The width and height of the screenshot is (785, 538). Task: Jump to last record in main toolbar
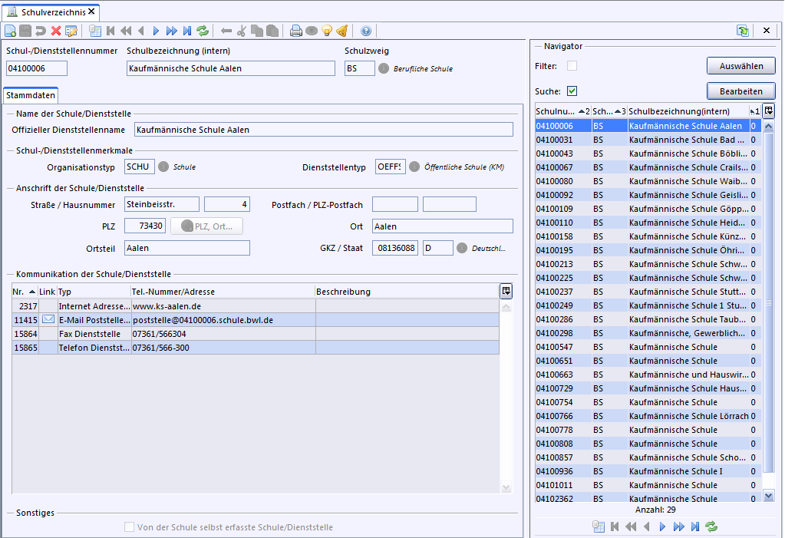[x=187, y=31]
